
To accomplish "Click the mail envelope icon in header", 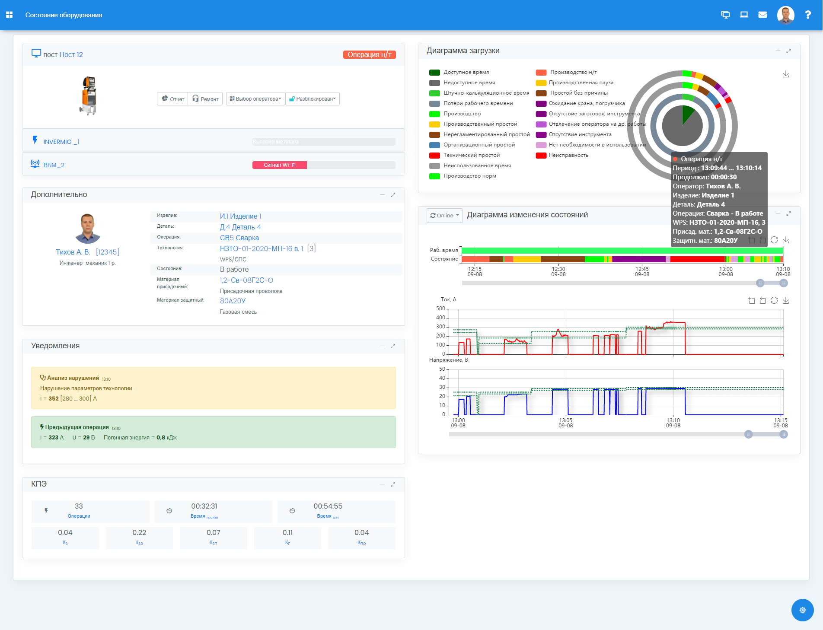I will (x=762, y=15).
